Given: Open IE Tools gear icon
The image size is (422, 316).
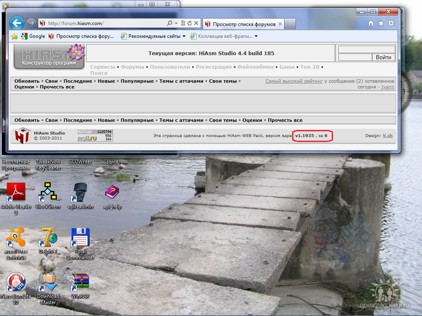Looking at the screenshot, I should (391, 23).
